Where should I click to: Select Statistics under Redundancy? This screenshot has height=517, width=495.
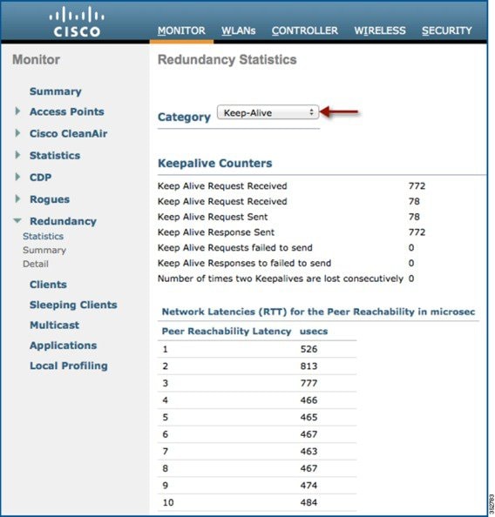44,236
